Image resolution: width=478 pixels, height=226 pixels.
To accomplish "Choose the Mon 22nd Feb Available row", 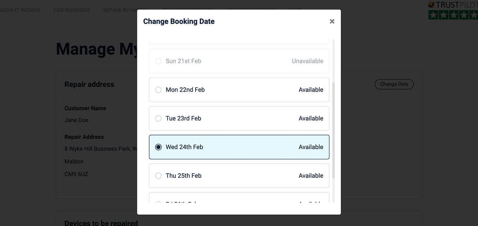I will tap(239, 90).
